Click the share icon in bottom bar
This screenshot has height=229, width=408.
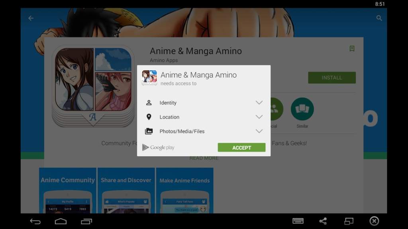tap(323, 221)
